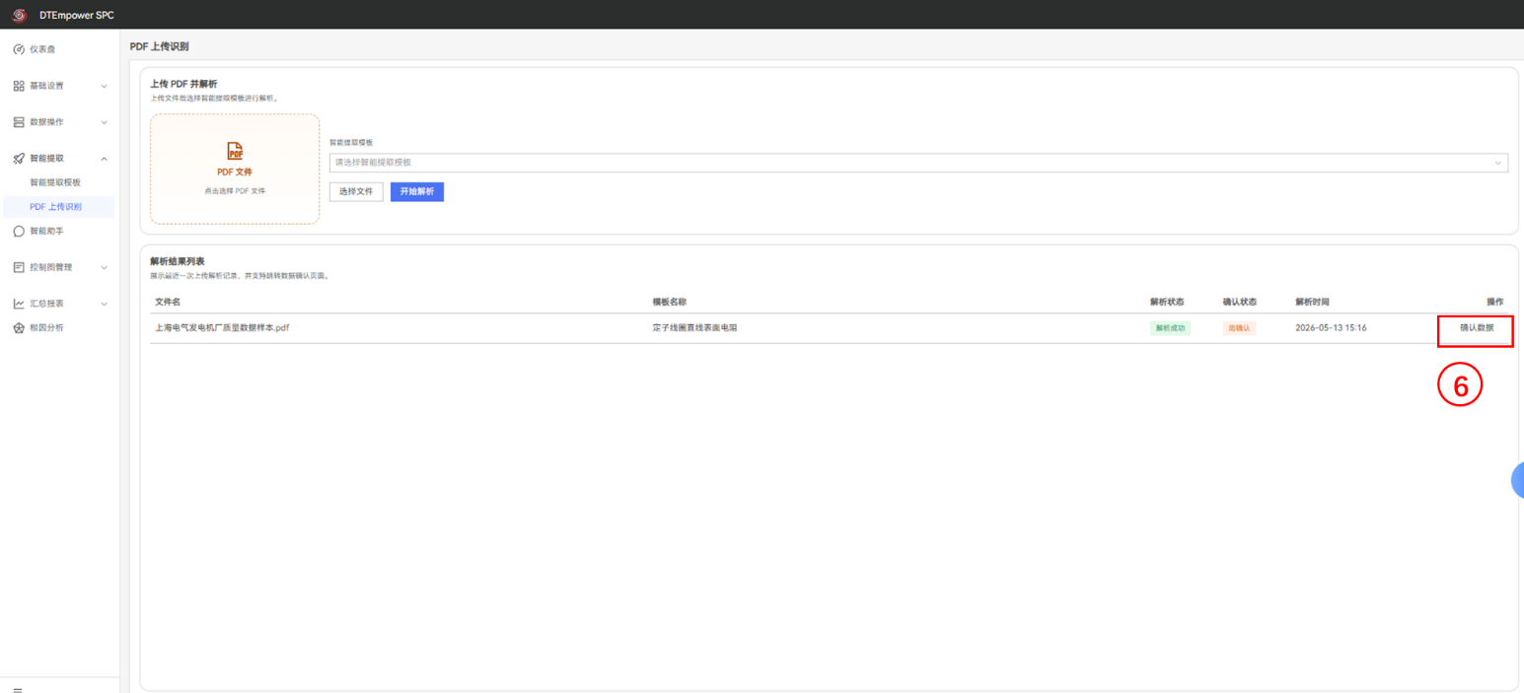Click the 智能提取模板 field label above dropdown

click(351, 143)
